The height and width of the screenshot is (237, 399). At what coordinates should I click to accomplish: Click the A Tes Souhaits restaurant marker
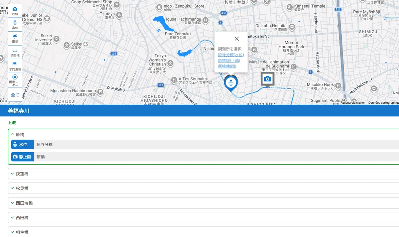point(174,80)
